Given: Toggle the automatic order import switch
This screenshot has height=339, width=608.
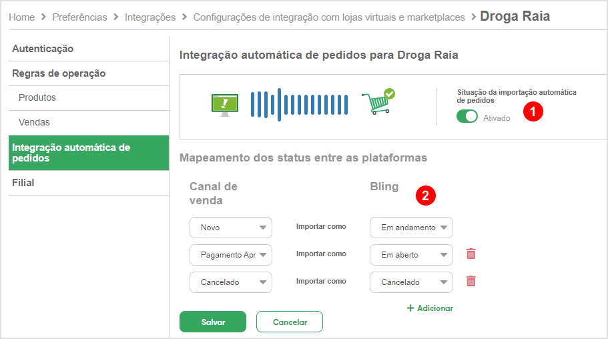Looking at the screenshot, I should 467,116.
